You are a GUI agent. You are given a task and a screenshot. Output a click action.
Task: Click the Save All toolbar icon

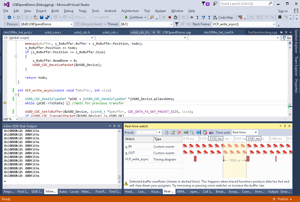click(47, 17)
